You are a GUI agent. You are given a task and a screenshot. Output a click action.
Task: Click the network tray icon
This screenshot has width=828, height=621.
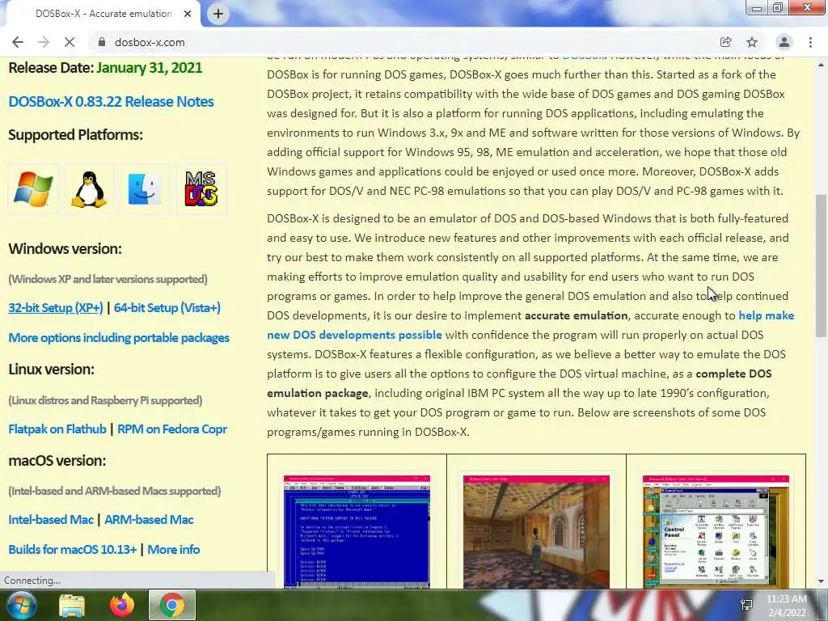(746, 605)
